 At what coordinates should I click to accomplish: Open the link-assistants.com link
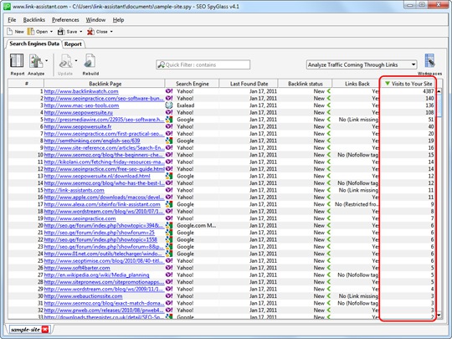coord(74,190)
